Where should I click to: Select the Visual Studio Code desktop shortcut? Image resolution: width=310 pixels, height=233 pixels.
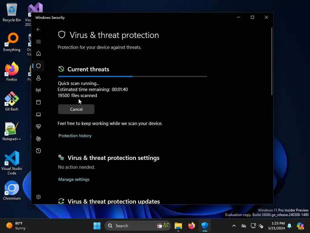[12, 163]
